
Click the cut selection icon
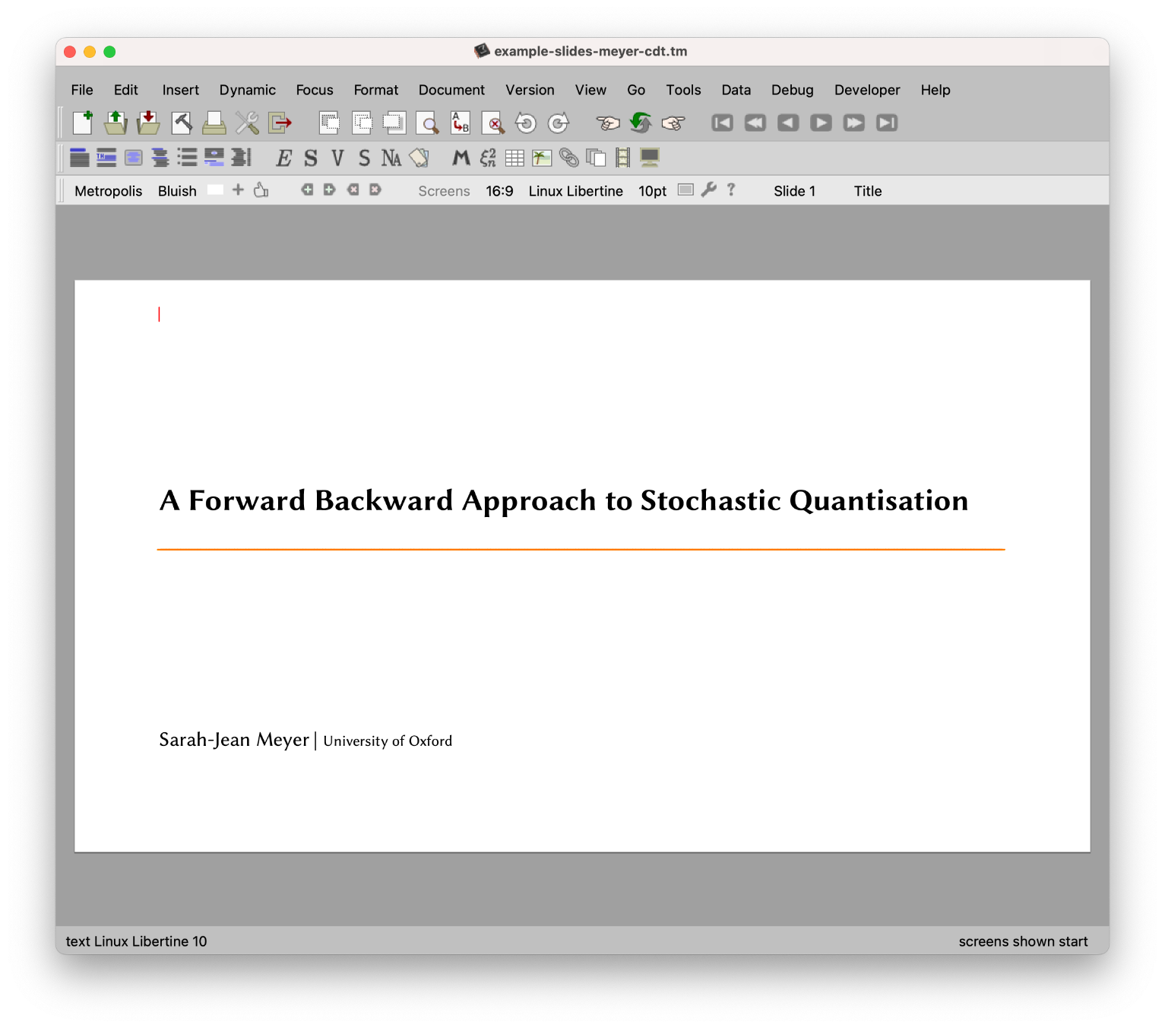[x=329, y=122]
